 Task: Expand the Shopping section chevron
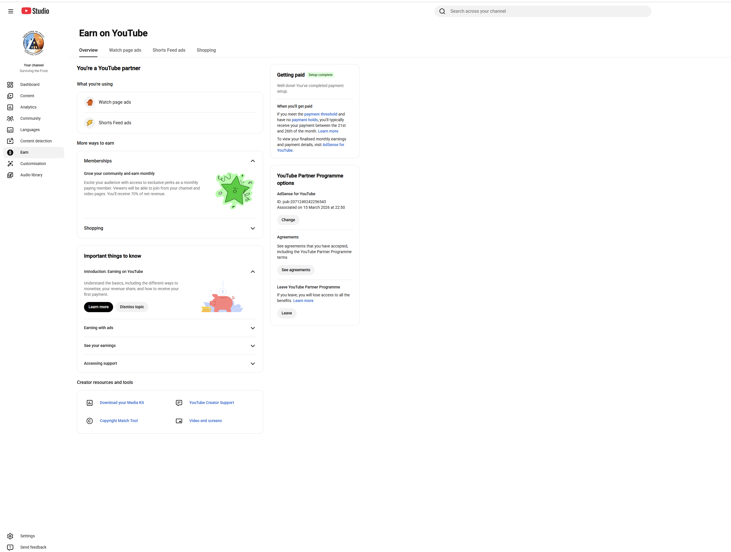coord(253,229)
